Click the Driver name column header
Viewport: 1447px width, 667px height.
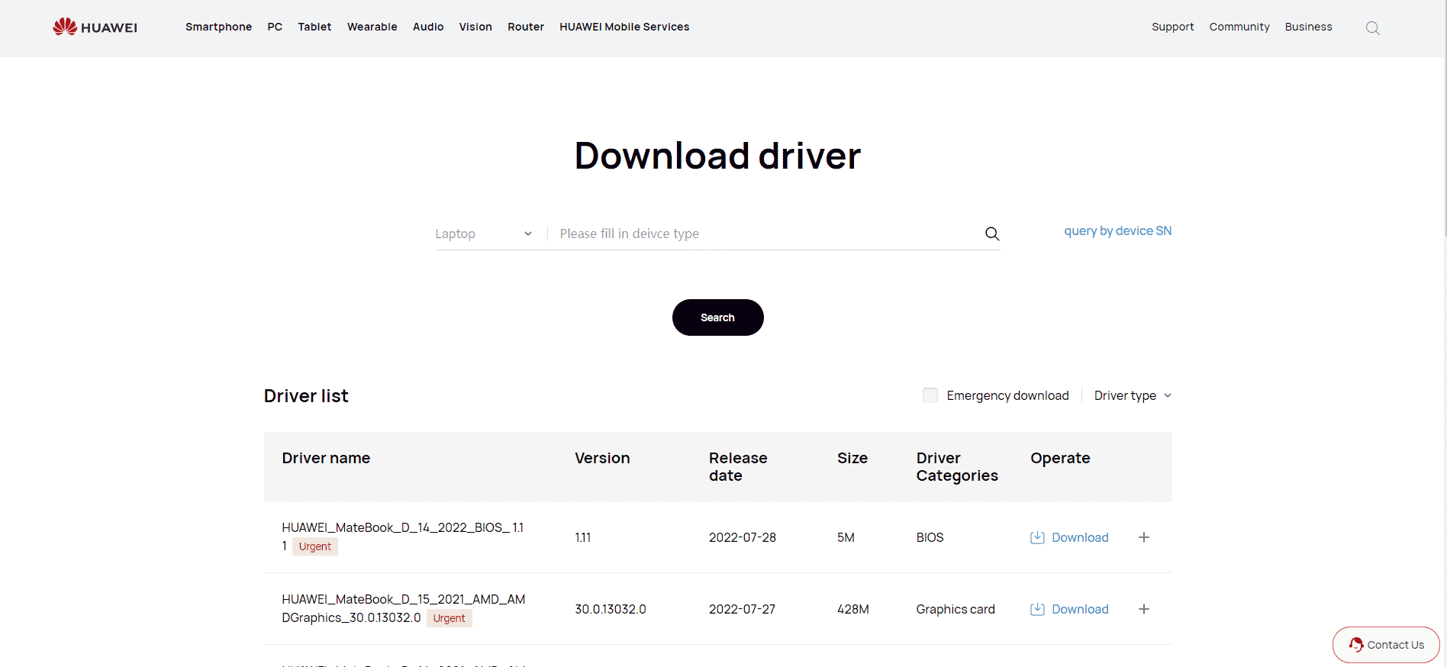pos(326,458)
